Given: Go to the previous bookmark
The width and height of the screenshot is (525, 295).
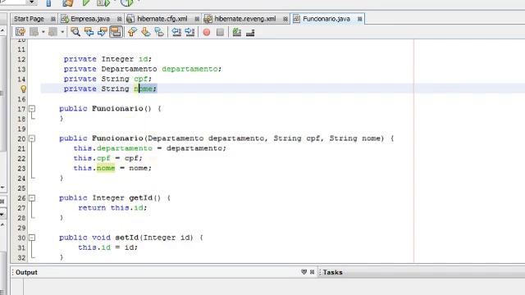Looking at the screenshot, I should [x=132, y=32].
